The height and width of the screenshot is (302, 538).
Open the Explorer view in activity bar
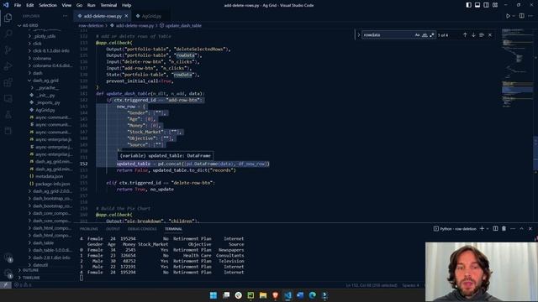coord(8,18)
